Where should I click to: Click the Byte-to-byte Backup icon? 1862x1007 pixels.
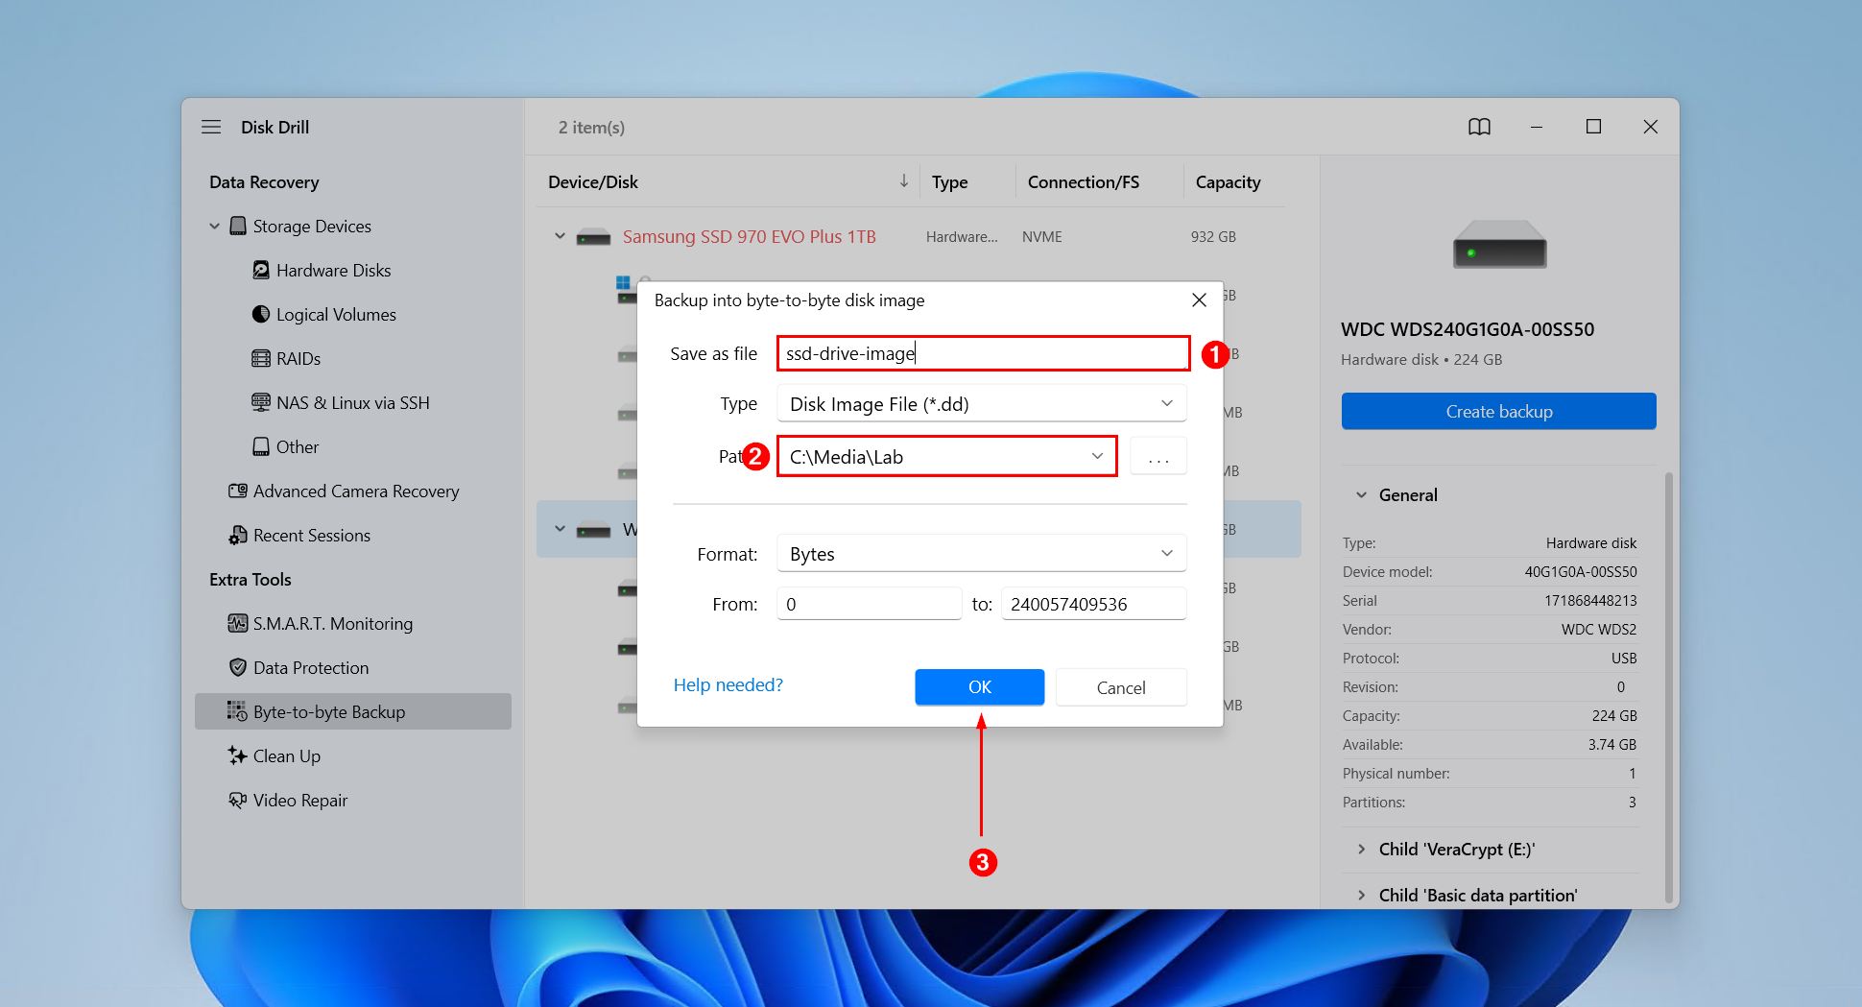point(237,711)
